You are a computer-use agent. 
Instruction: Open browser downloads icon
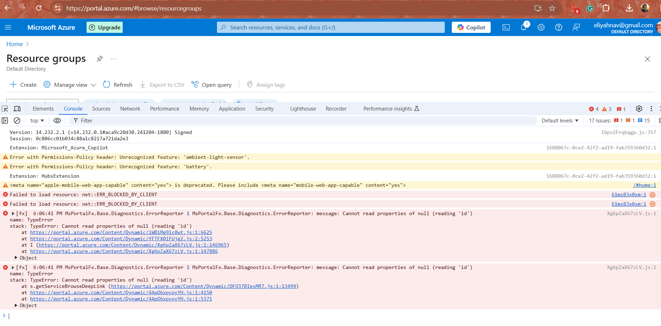(x=629, y=8)
